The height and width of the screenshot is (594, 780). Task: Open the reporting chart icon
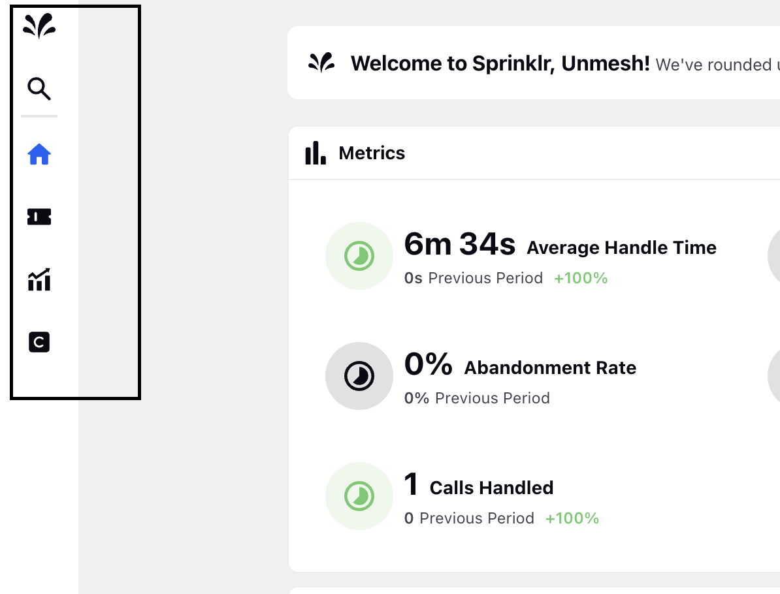39,279
